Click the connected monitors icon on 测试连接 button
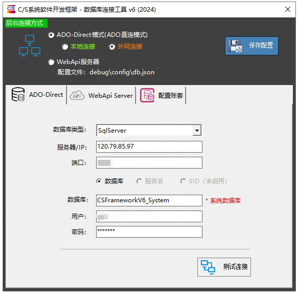 pyautogui.click(x=208, y=267)
